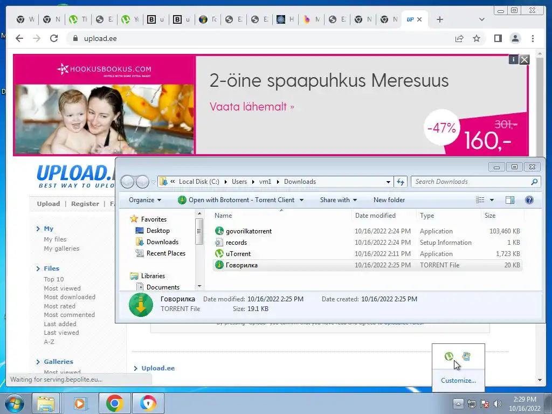Click New folder button
Image resolution: width=552 pixels, height=414 pixels.
(x=389, y=200)
